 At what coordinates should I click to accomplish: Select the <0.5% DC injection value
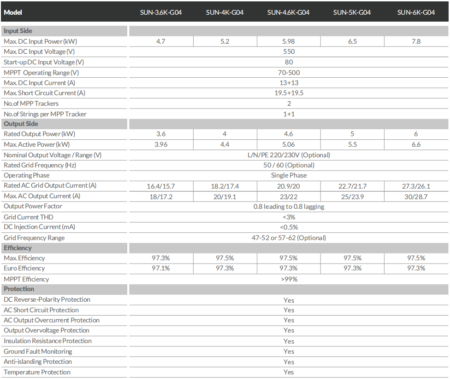pos(289,227)
